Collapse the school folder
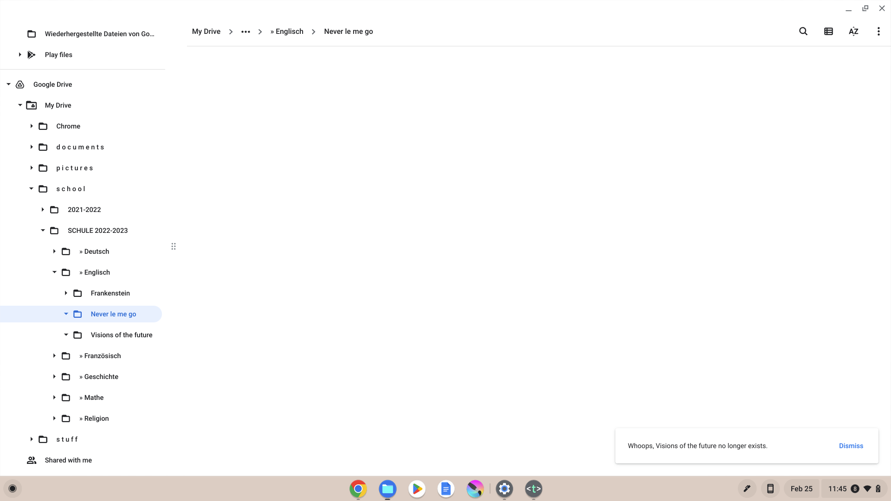The width and height of the screenshot is (891, 501). tap(32, 189)
